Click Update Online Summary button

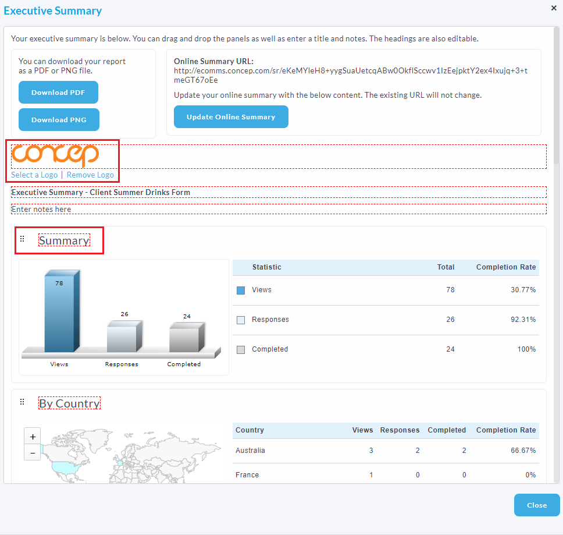[x=231, y=117]
